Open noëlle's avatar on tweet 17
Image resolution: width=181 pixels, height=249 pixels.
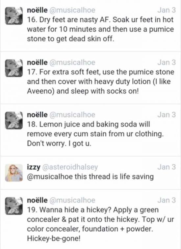coord(14,68)
